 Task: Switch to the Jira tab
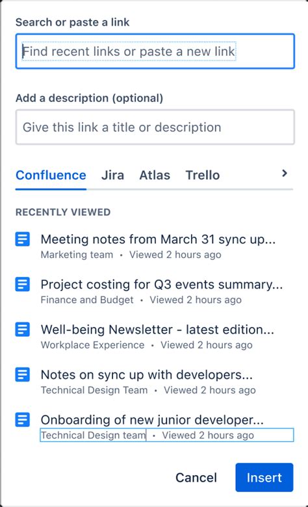[112, 175]
